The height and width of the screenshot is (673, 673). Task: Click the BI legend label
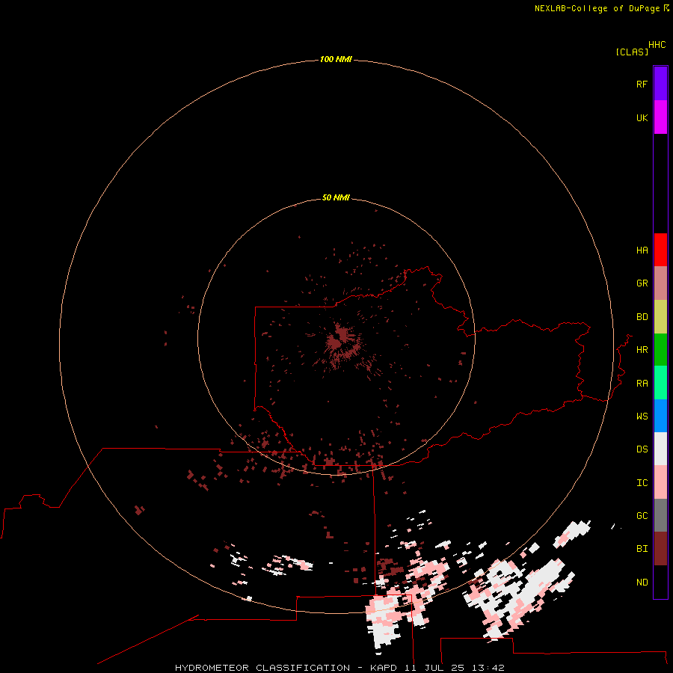tap(642, 549)
